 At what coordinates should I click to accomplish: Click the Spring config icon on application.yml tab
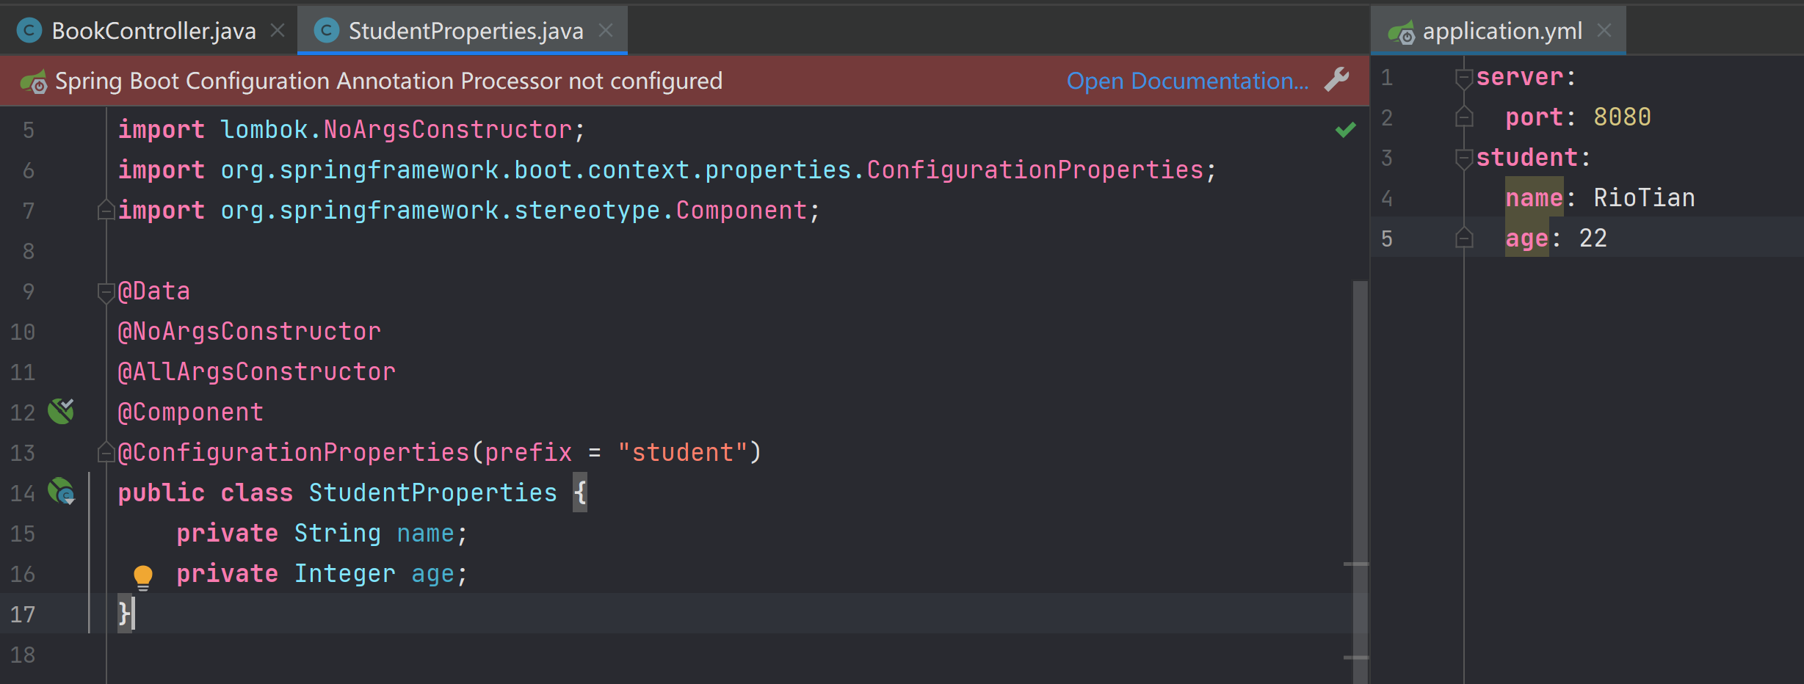point(1401,32)
